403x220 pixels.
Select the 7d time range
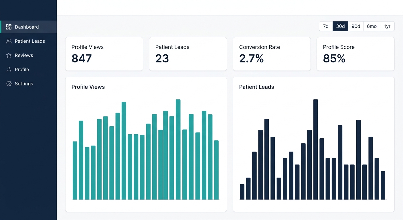coord(326,26)
